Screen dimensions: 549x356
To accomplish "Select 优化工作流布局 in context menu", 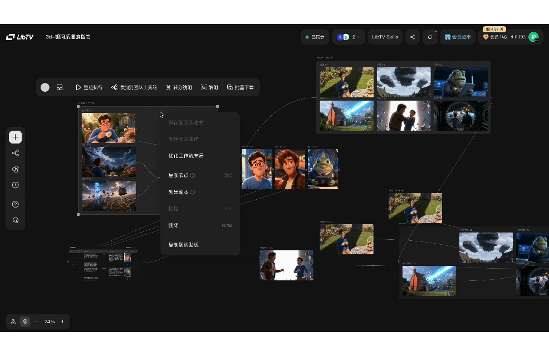I will (186, 156).
